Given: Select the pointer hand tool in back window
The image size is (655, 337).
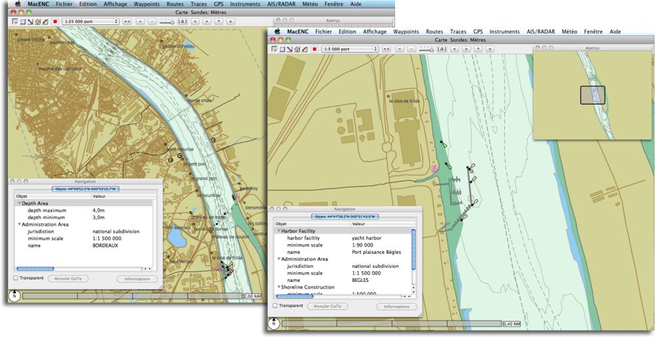Looking at the screenshot, I should click(15, 22).
